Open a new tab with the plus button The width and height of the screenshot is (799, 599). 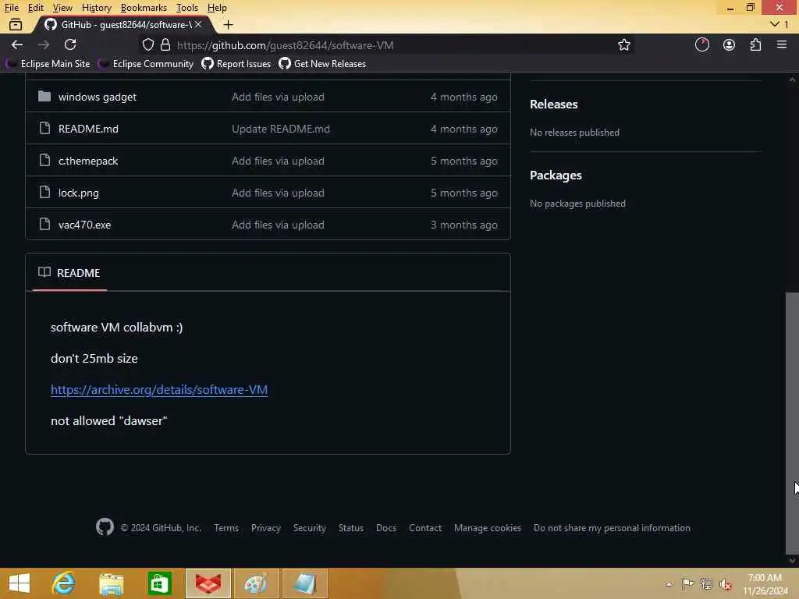pyautogui.click(x=229, y=24)
